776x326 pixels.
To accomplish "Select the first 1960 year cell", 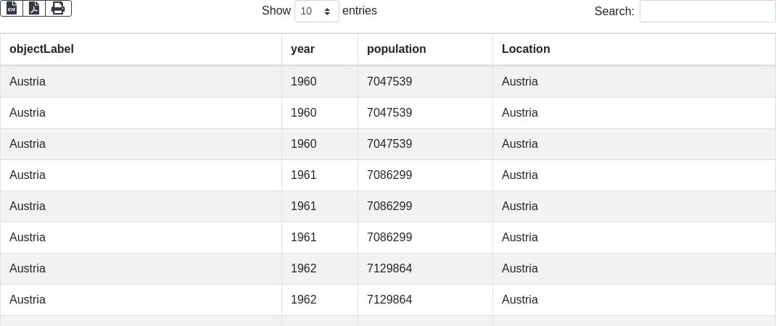I will (x=303, y=82).
